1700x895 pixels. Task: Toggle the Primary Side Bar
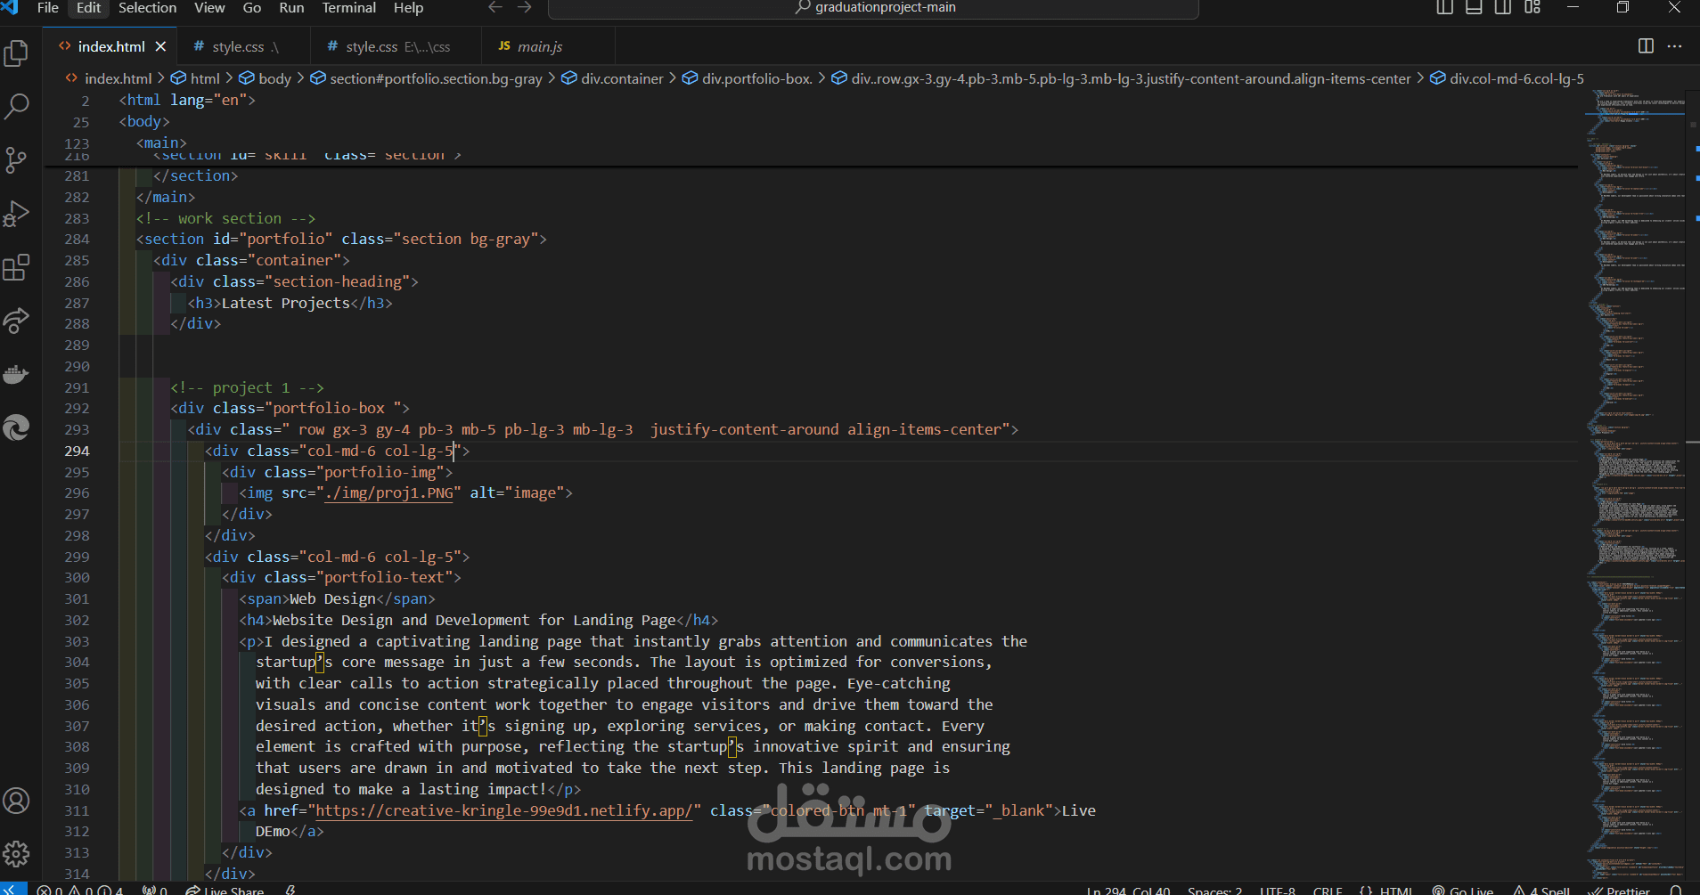[x=1445, y=7]
